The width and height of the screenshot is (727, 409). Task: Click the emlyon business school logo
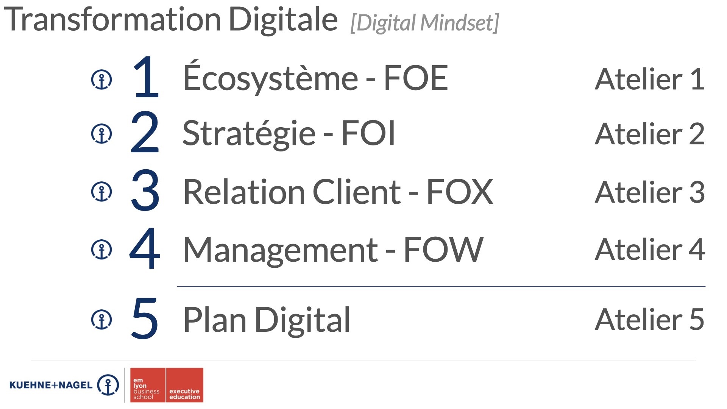[147, 385]
